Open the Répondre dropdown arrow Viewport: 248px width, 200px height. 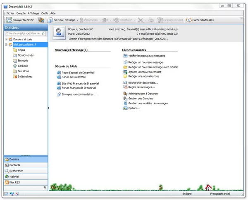click(100, 20)
